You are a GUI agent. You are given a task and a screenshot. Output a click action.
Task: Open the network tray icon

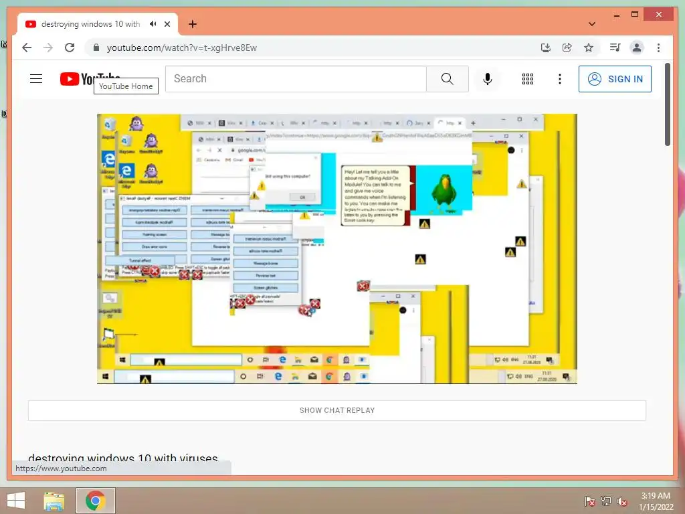606,501
